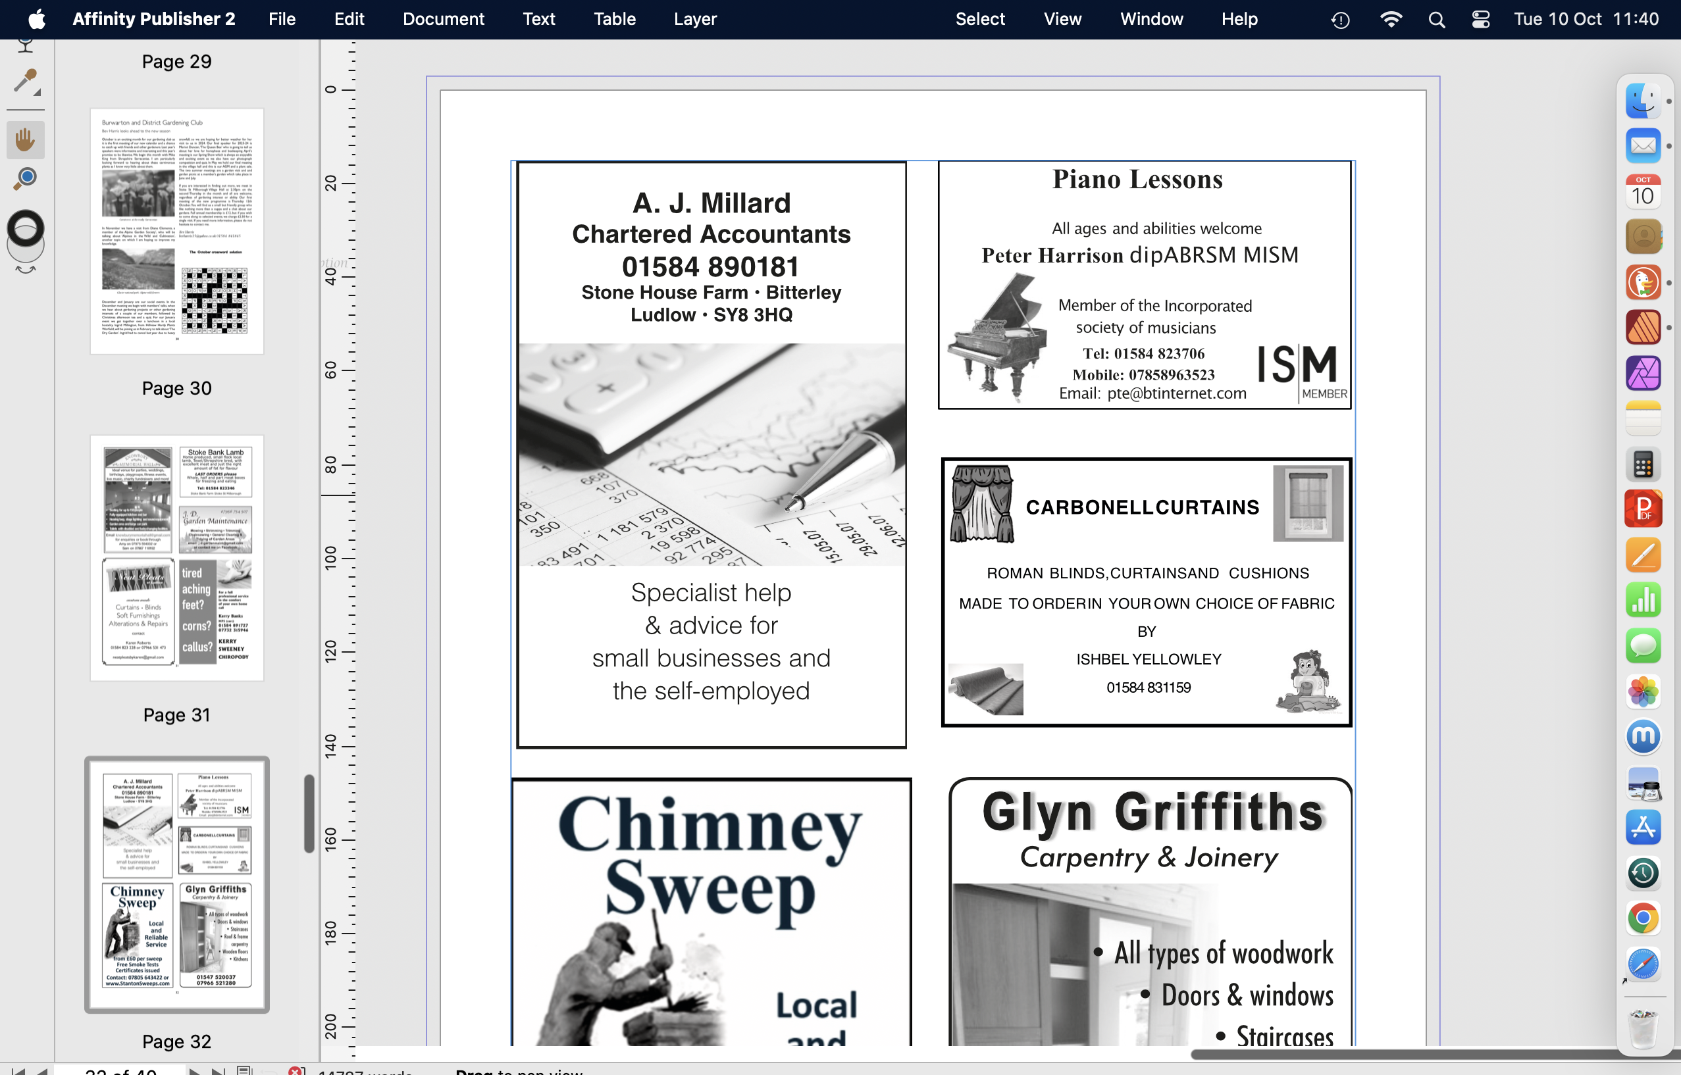Screen dimensions: 1681x1075
Task: Open the Select menu
Action: [x=979, y=19]
